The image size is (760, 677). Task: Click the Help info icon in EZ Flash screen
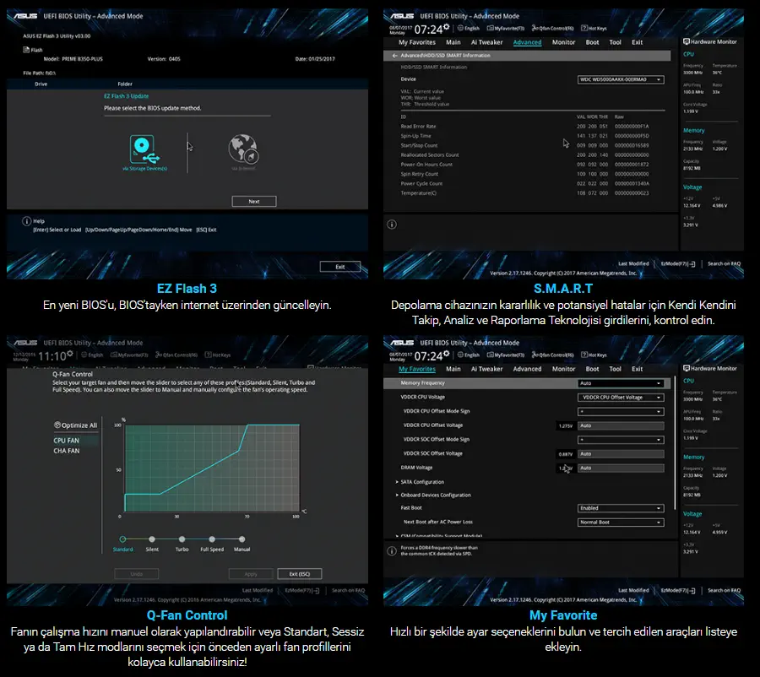27,221
